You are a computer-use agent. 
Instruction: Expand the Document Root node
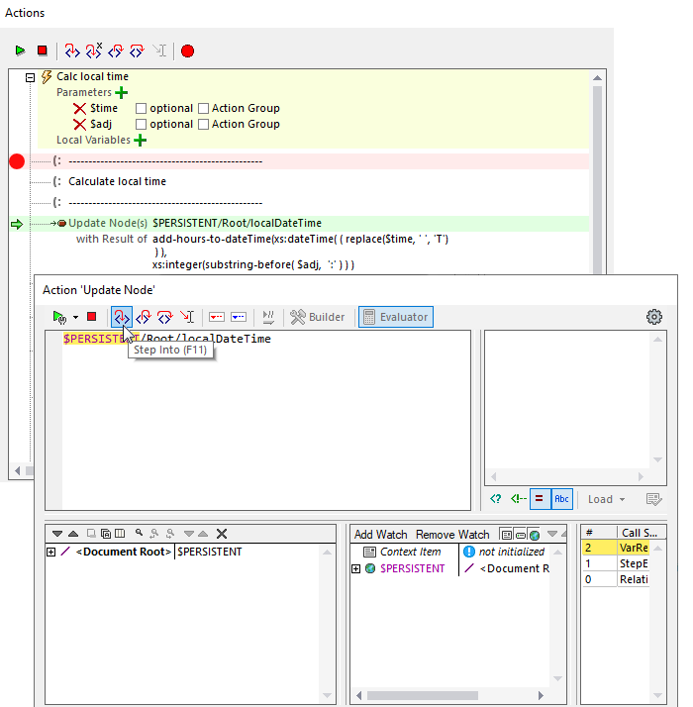click(50, 552)
